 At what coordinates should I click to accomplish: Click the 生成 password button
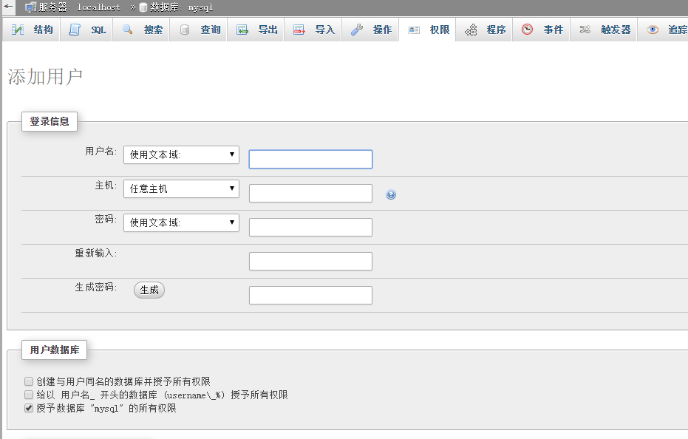(x=149, y=290)
